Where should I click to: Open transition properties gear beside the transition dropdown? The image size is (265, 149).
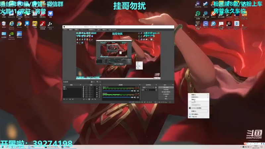tap(156, 87)
